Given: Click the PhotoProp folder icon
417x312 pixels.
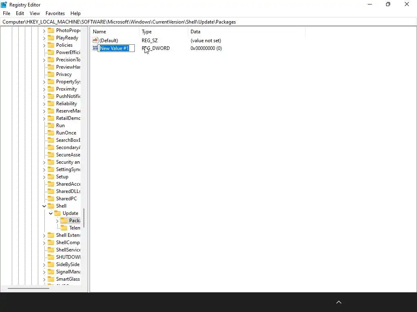Looking at the screenshot, I should pyautogui.click(x=51, y=30).
